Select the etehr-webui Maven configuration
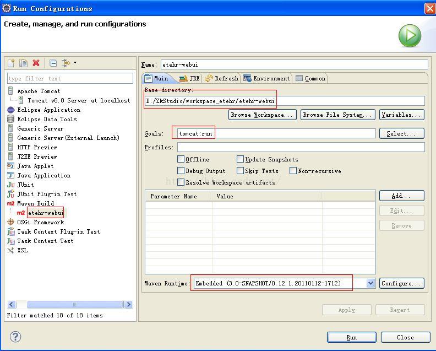Screen dimensions: 436x351 pyautogui.click(x=46, y=213)
